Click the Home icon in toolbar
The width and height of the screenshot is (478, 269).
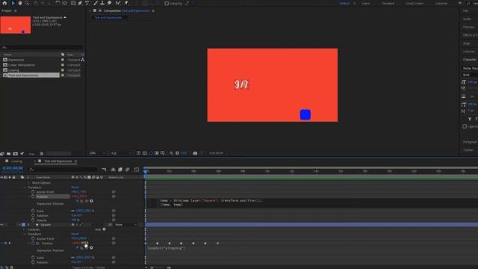point(4,3)
